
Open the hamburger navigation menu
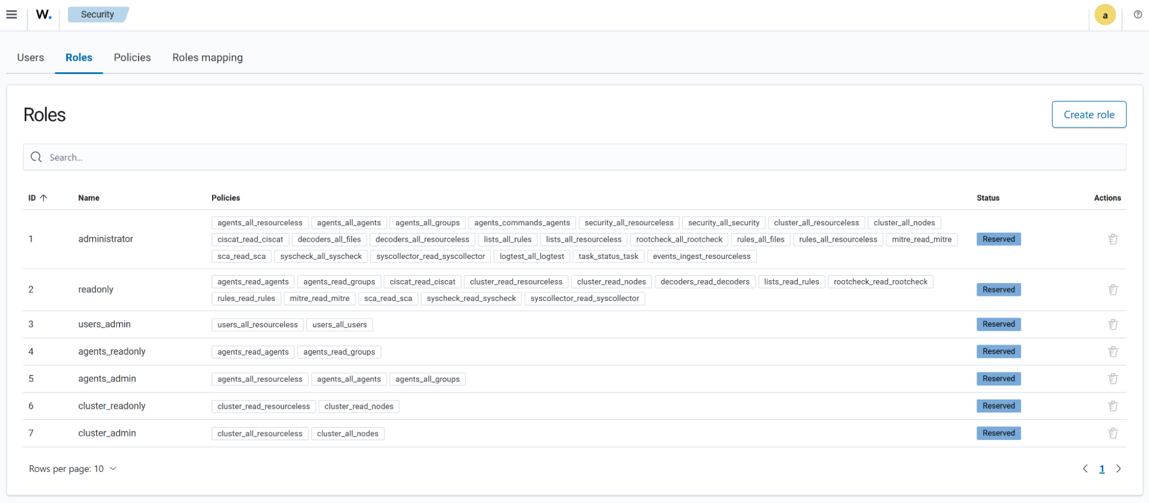11,14
